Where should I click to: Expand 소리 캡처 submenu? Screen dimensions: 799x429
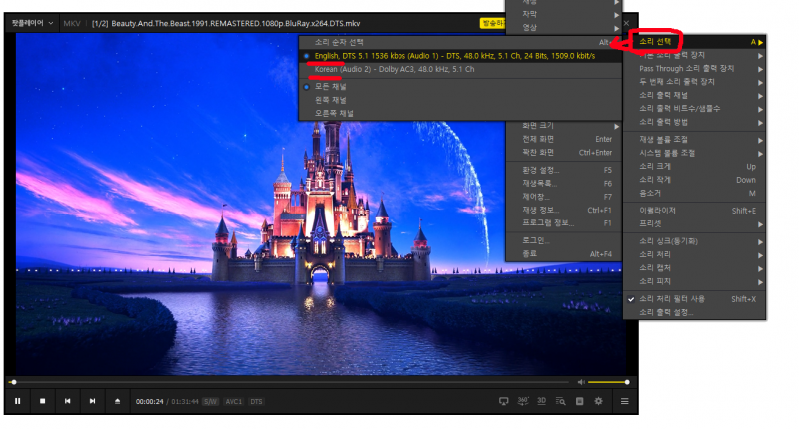pos(694,268)
